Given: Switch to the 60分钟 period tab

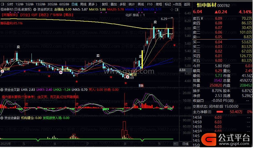Looking at the screenshot, I should [64, 4].
